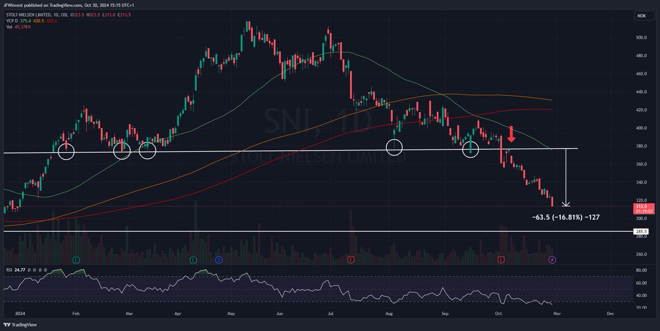The image size is (660, 331).
Task: Click the 360.0 price axis label
Action: pyautogui.click(x=641, y=165)
